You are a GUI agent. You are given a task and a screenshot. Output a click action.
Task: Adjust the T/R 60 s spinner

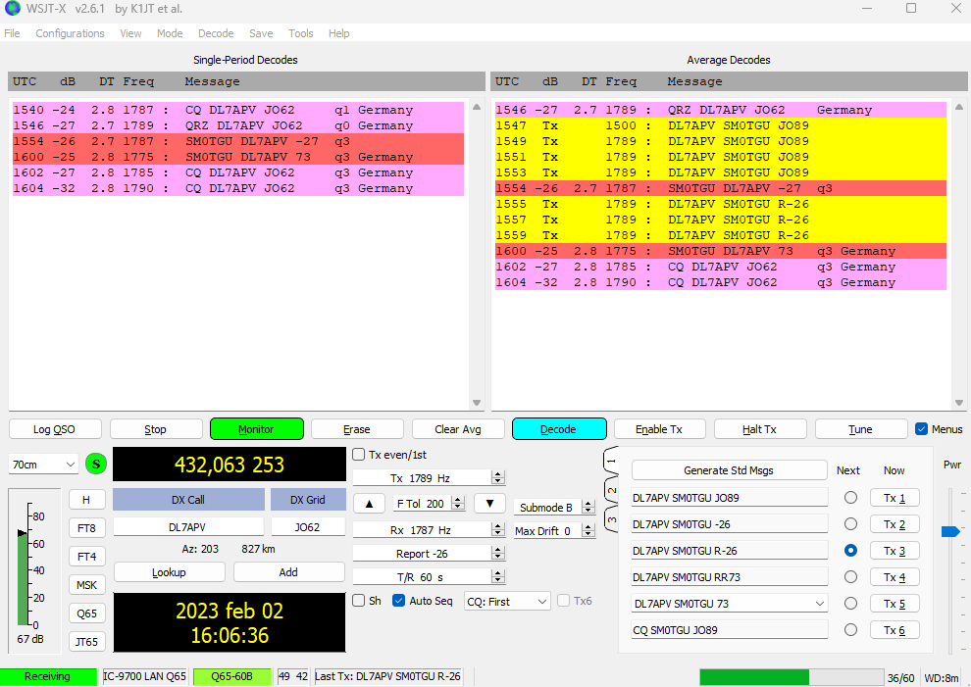coord(498,577)
